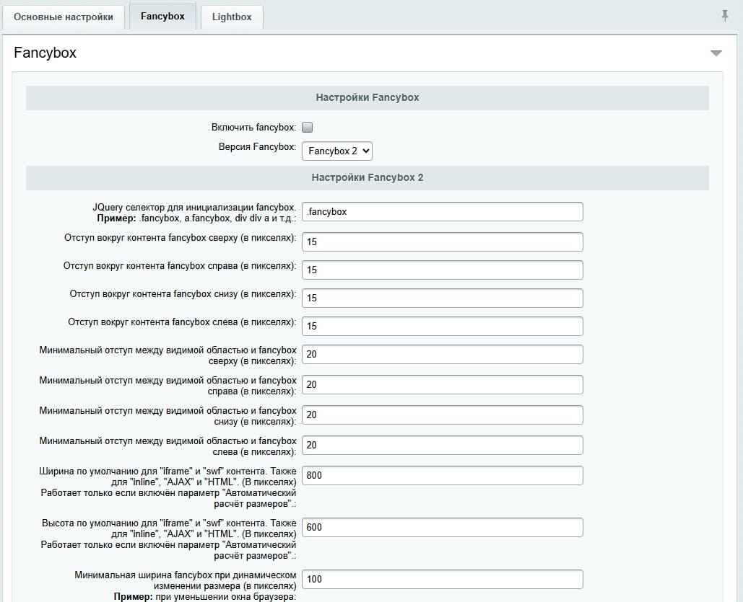Image resolution: width=743 pixels, height=602 pixels.
Task: Click the 'Ширина по умолчанию' field with 800
Action: point(442,476)
